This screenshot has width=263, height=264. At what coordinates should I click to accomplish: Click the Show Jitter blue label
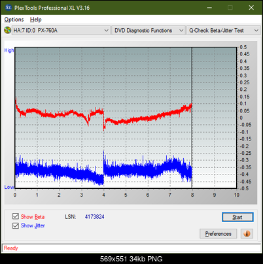[33, 225]
